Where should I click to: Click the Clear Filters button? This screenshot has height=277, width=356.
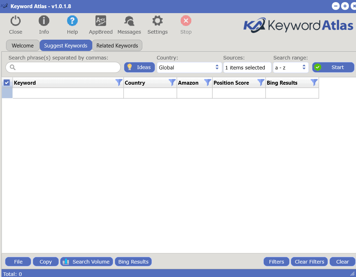[309, 261]
